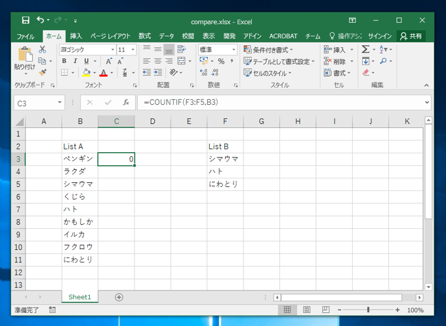446x326 pixels.
Task: Click the Copy icon
Action: click(x=42, y=61)
